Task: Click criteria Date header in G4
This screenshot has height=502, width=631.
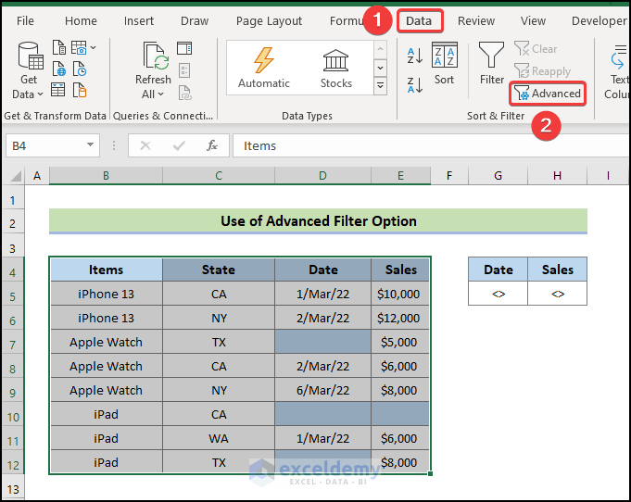Action: coord(498,270)
